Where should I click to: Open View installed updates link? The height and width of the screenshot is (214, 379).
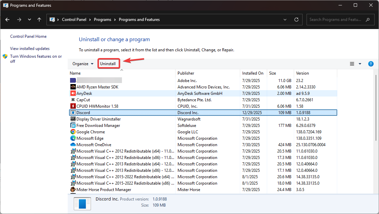point(30,49)
